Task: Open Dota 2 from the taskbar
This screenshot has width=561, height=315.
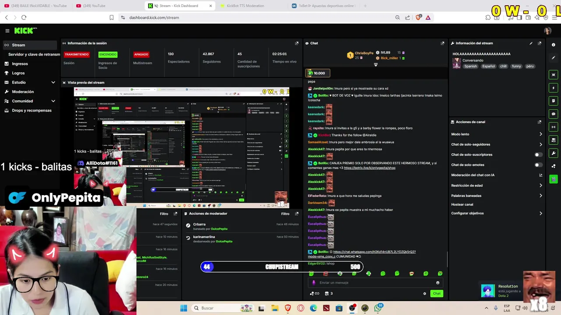Action: pyautogui.click(x=327, y=308)
